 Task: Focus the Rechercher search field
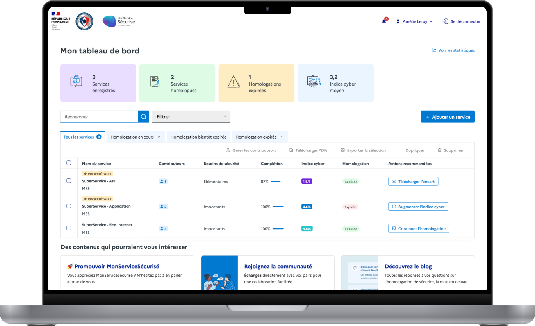(99, 117)
